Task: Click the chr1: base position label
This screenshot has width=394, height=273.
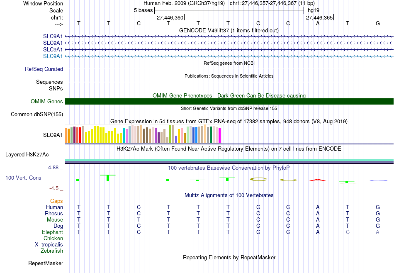Action: (57, 17)
